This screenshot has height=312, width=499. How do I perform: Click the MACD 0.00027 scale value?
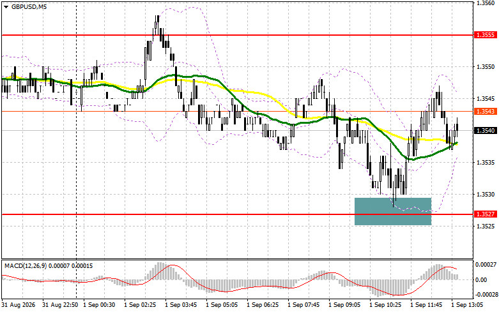pyautogui.click(x=487, y=264)
